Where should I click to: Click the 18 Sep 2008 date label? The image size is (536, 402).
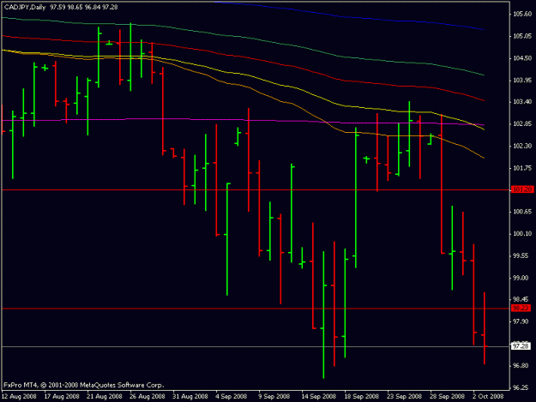(x=362, y=397)
